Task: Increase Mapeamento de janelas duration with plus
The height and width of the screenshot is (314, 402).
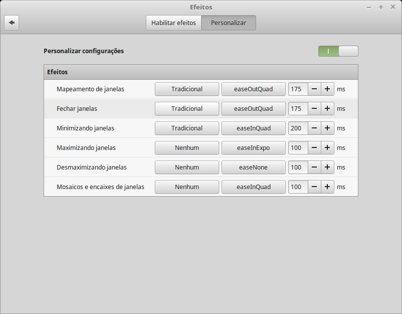Action: (327, 89)
